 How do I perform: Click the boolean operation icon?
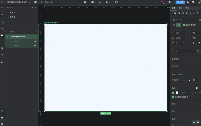pyautogui.click(x=107, y=2)
